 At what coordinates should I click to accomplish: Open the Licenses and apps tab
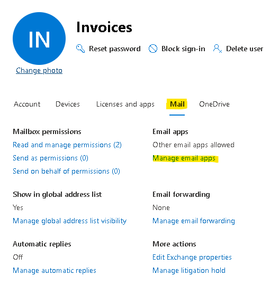click(125, 104)
